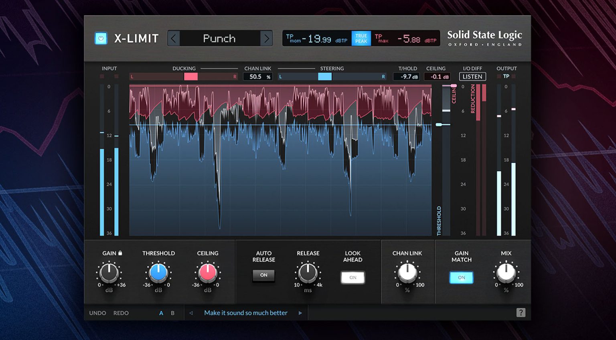Activate the I/O DIFF Listen button
The height and width of the screenshot is (340, 616).
pos(472,77)
